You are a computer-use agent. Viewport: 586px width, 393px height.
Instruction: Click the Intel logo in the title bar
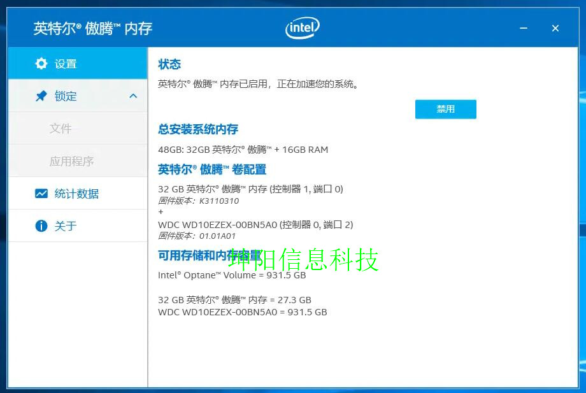coord(303,28)
